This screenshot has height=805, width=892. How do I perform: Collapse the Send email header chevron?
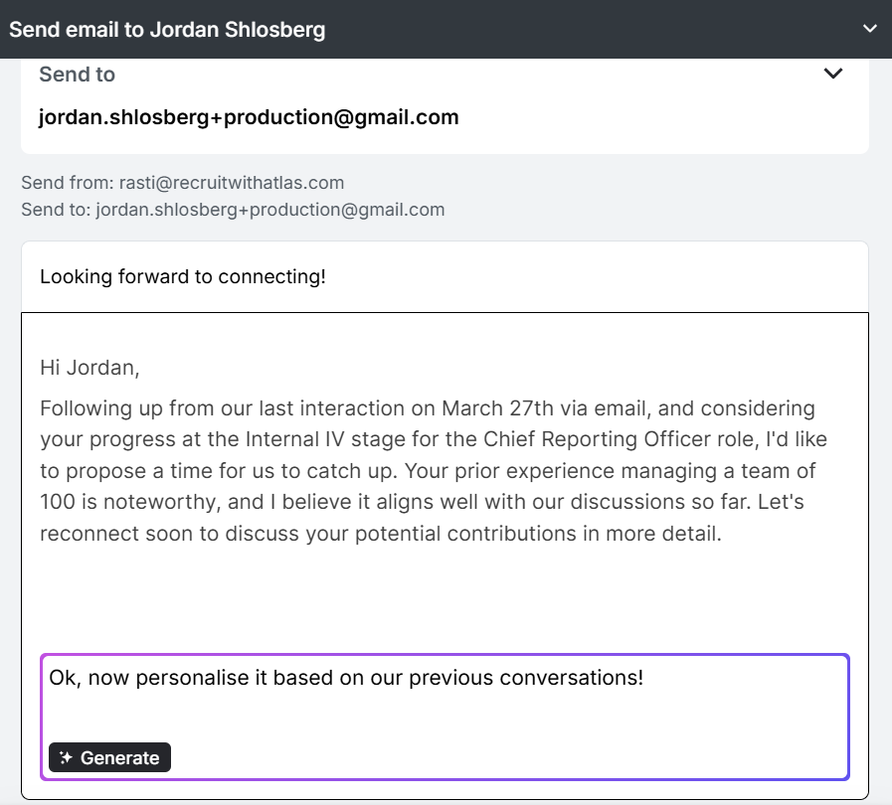(x=869, y=29)
